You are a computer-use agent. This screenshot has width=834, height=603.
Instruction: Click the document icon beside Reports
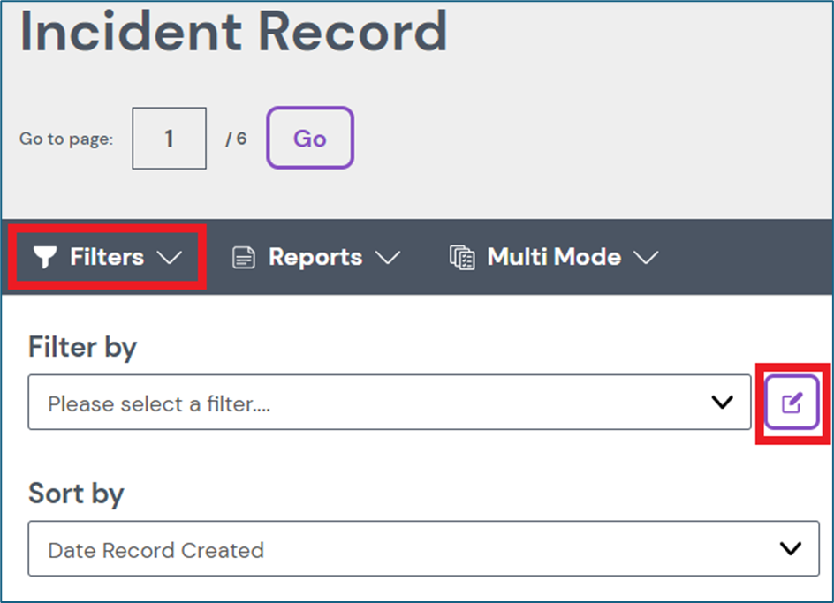coord(243,257)
